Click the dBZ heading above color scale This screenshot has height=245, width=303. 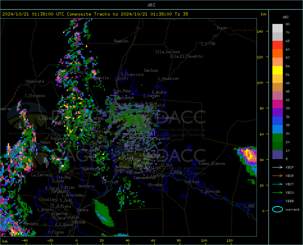coord(285,17)
